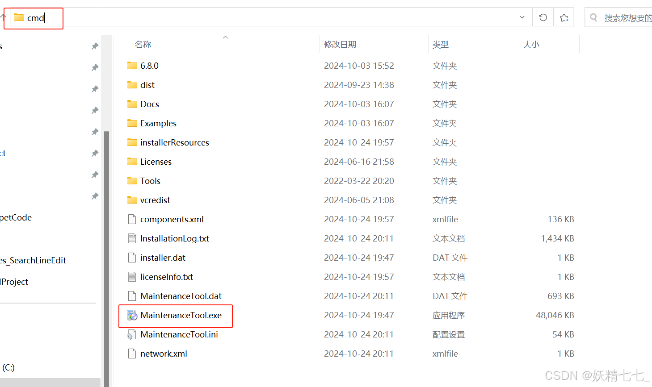Select the MaintenanceTool.ini config icon
This screenshot has height=387, width=652.
pos(131,335)
